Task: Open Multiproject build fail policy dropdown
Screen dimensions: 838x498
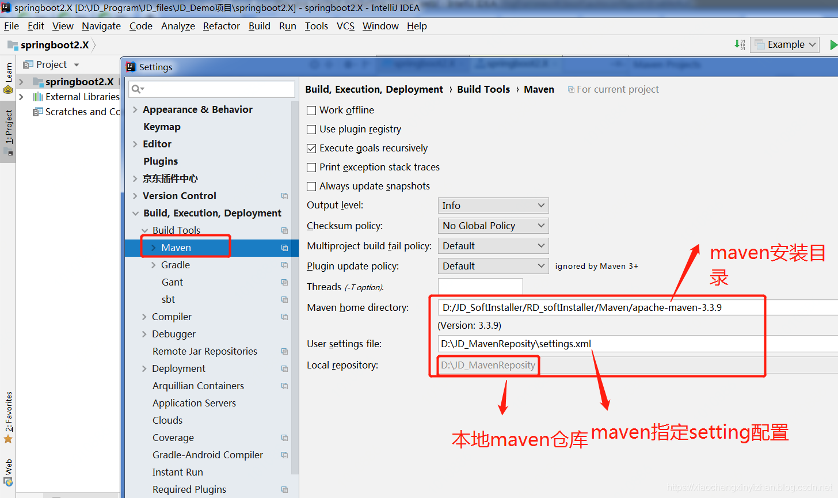Action: click(x=493, y=246)
